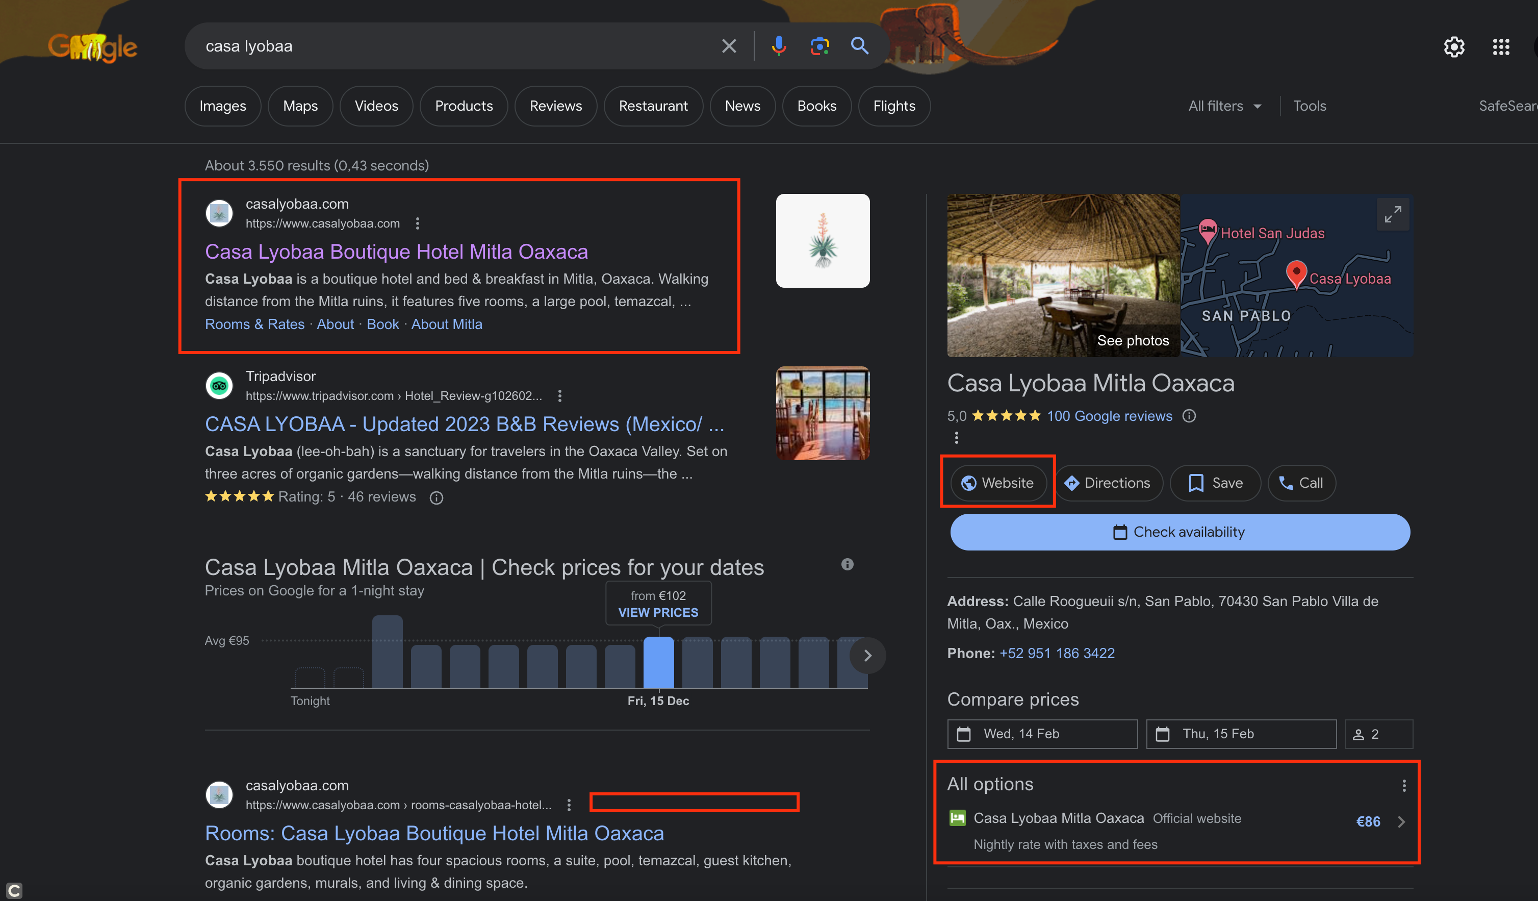
Task: Switch to the Images tab
Action: click(223, 106)
